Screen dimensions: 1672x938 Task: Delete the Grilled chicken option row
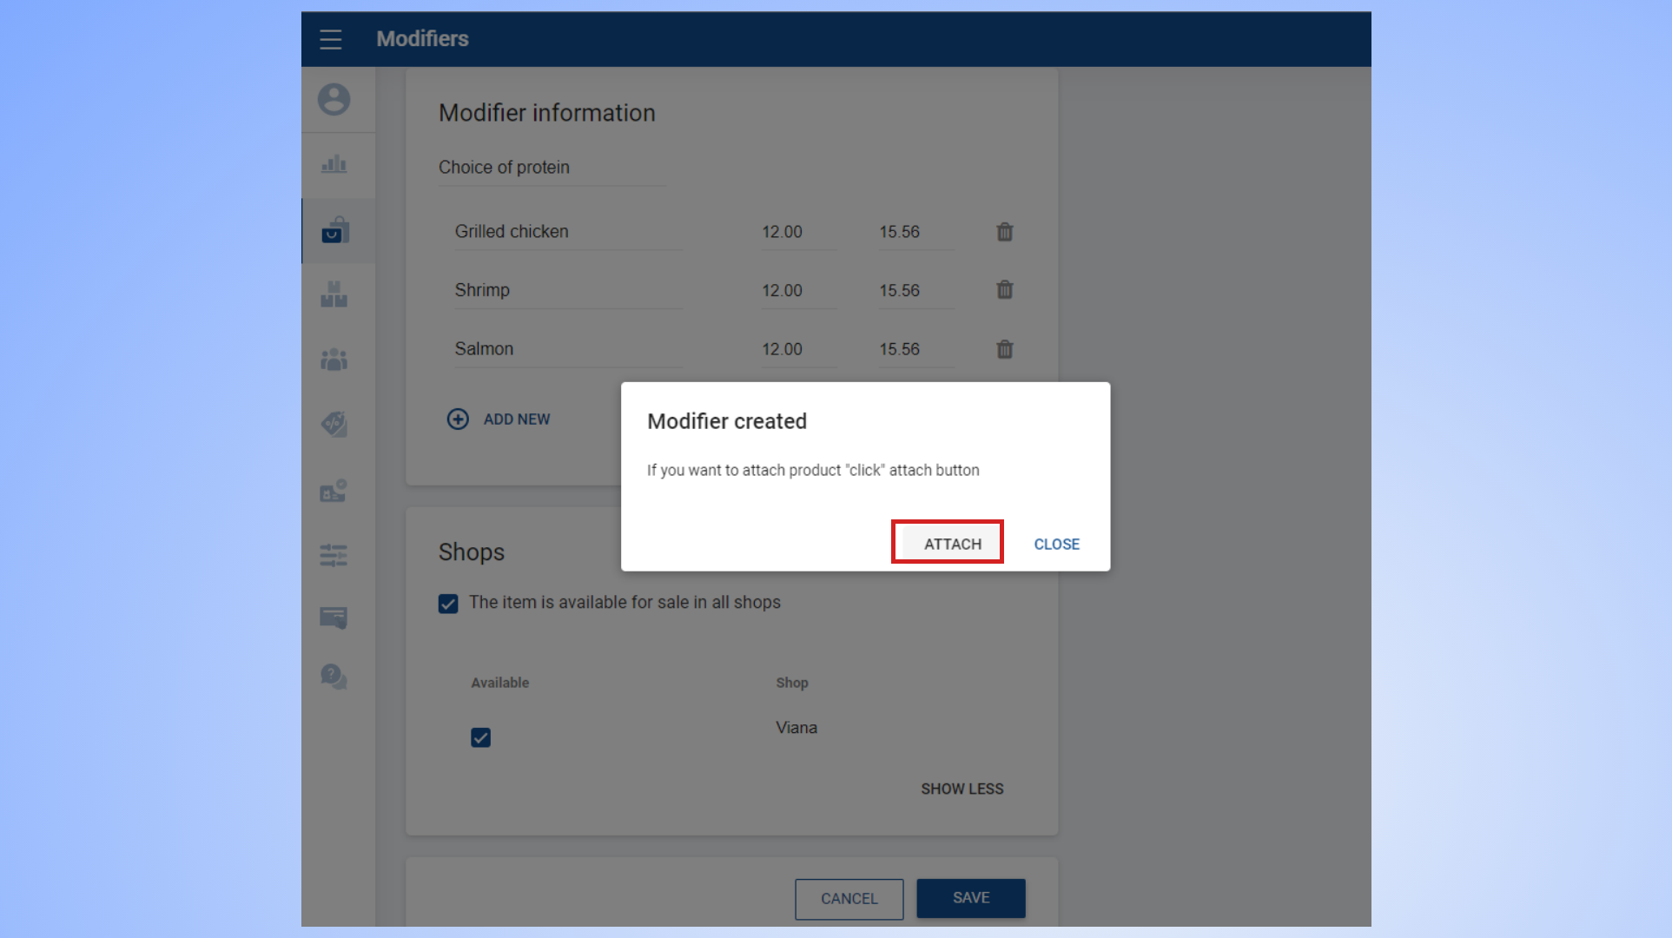[x=1005, y=232]
